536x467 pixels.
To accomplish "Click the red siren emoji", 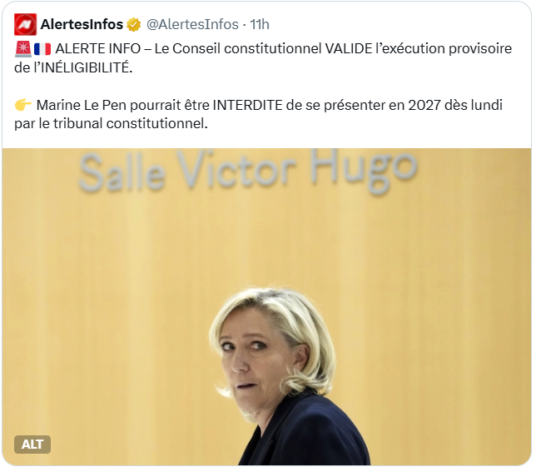I will tap(23, 49).
